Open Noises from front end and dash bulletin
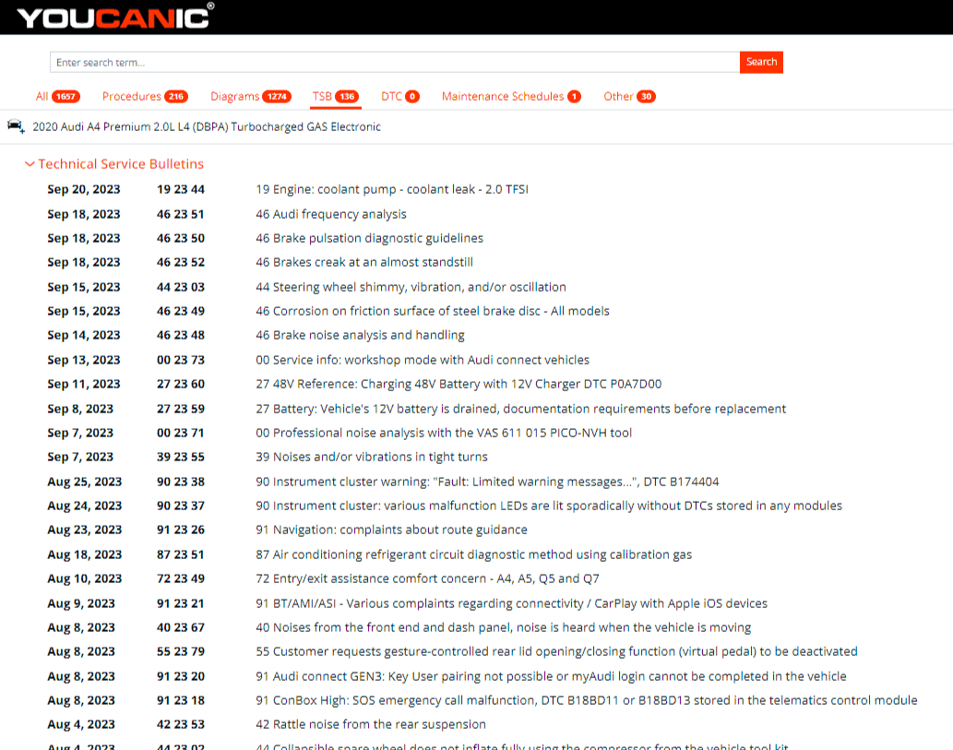The width and height of the screenshot is (953, 750). [503, 627]
